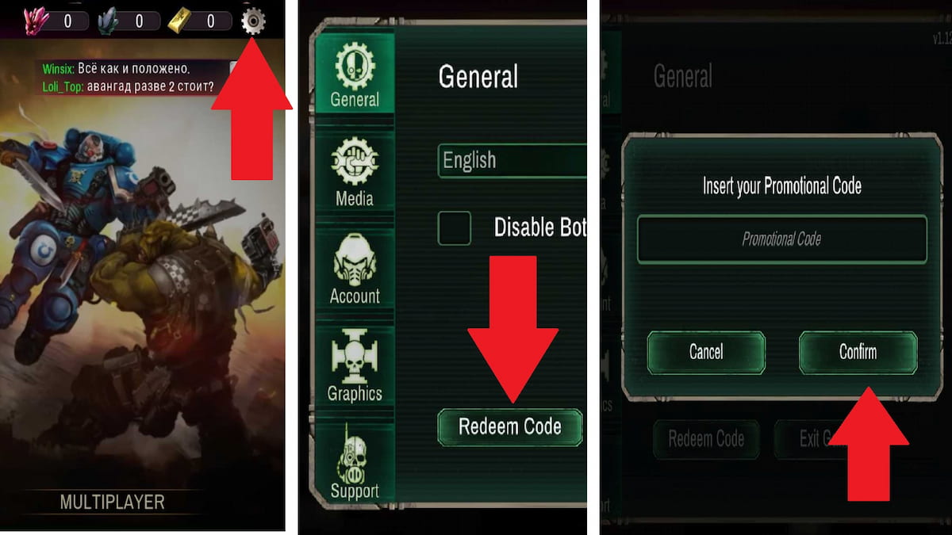Tap the dark shard currency icon

[109, 21]
